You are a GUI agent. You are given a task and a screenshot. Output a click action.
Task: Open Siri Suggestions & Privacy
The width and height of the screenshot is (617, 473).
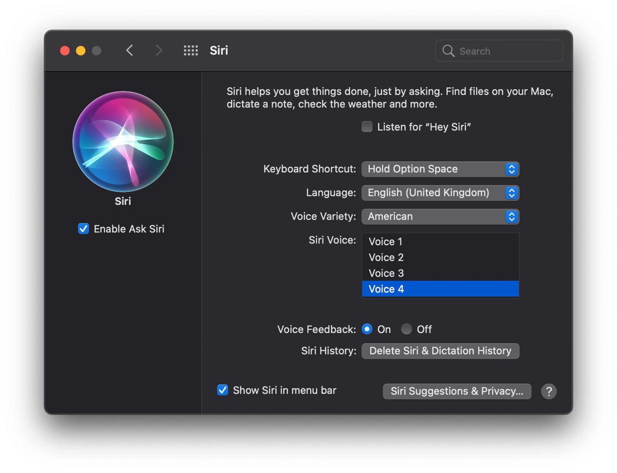click(456, 392)
